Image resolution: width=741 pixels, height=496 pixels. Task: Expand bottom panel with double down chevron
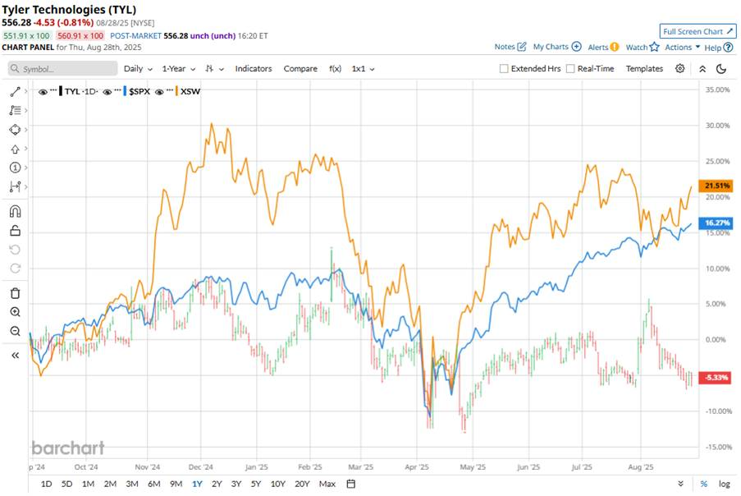pyautogui.click(x=680, y=484)
